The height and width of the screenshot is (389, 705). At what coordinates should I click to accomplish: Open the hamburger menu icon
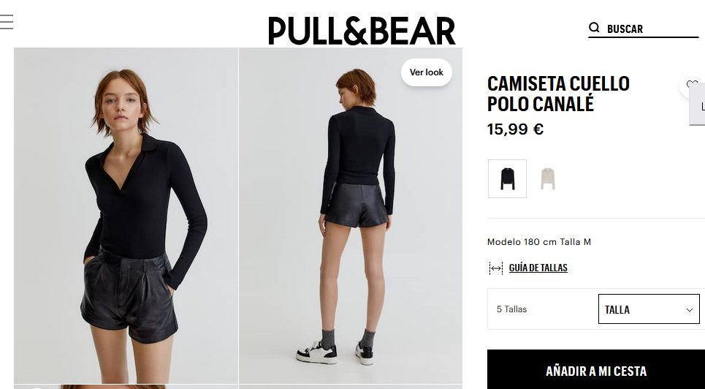7,22
